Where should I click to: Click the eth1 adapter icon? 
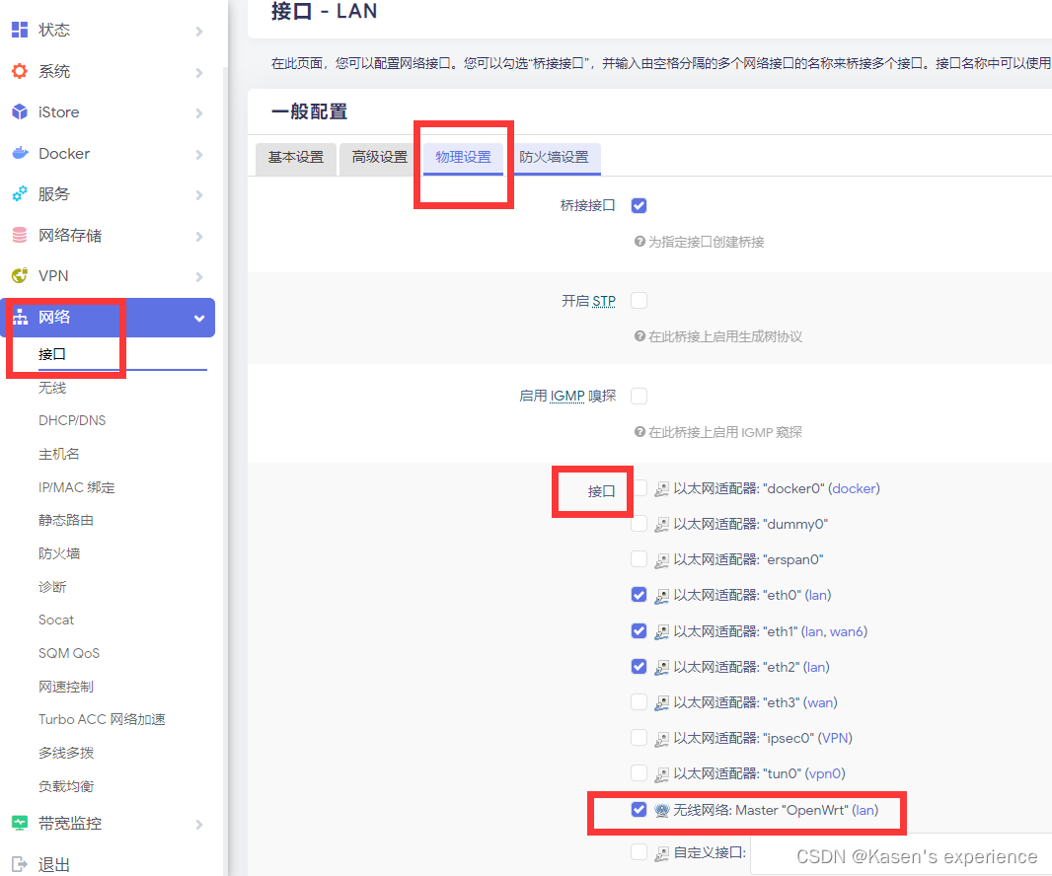coord(661,632)
